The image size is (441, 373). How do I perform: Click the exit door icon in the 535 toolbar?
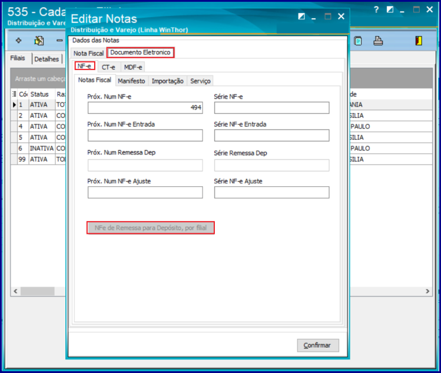click(x=419, y=41)
